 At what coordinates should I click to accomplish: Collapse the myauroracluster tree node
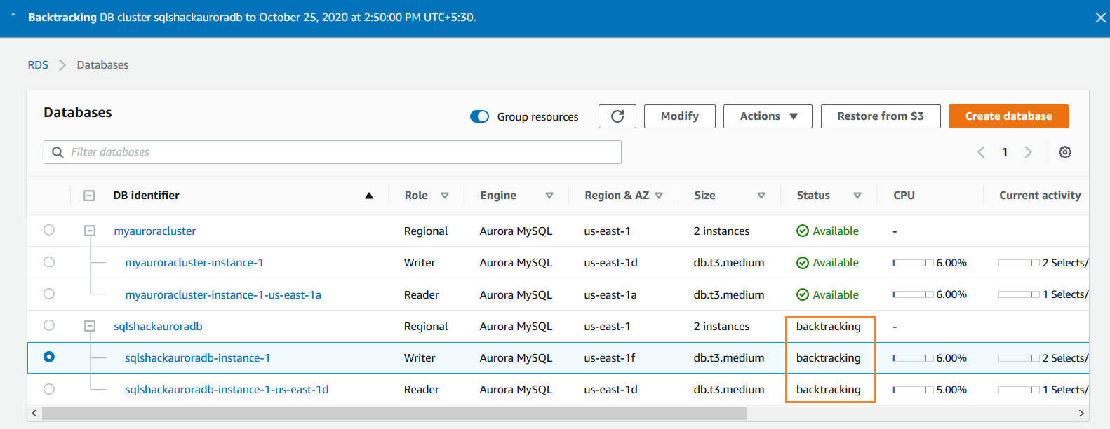[90, 231]
